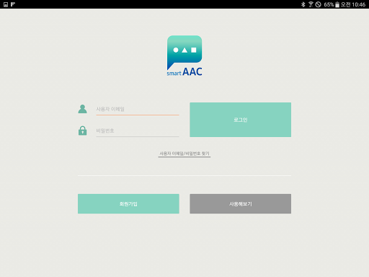369x277 pixels.
Task: Tap the 65% battery percentage
Action: click(329, 4)
